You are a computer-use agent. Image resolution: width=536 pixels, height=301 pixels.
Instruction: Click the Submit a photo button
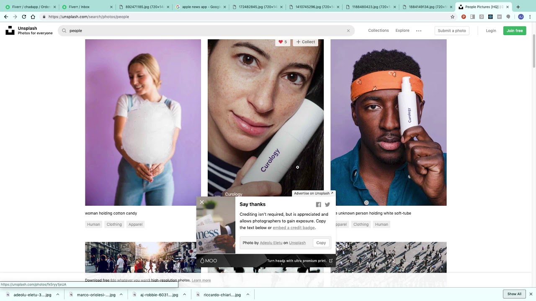click(452, 31)
